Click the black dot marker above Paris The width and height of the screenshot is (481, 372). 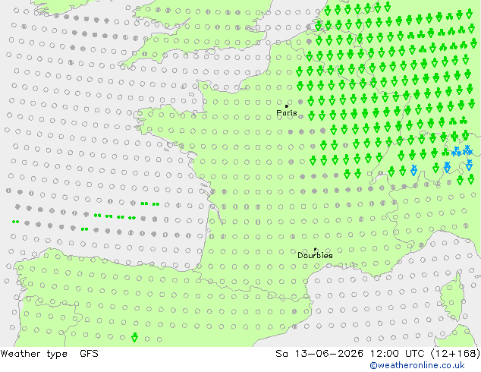click(287, 106)
